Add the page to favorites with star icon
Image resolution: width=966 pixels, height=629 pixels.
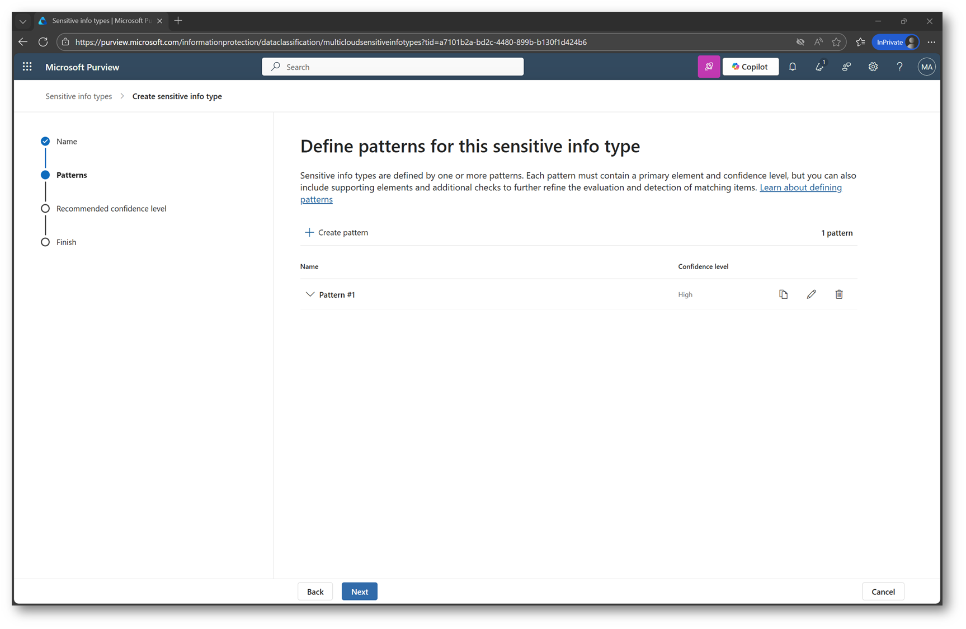pos(836,42)
